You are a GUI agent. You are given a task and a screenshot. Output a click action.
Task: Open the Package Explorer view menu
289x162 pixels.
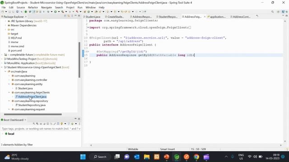[72, 16]
